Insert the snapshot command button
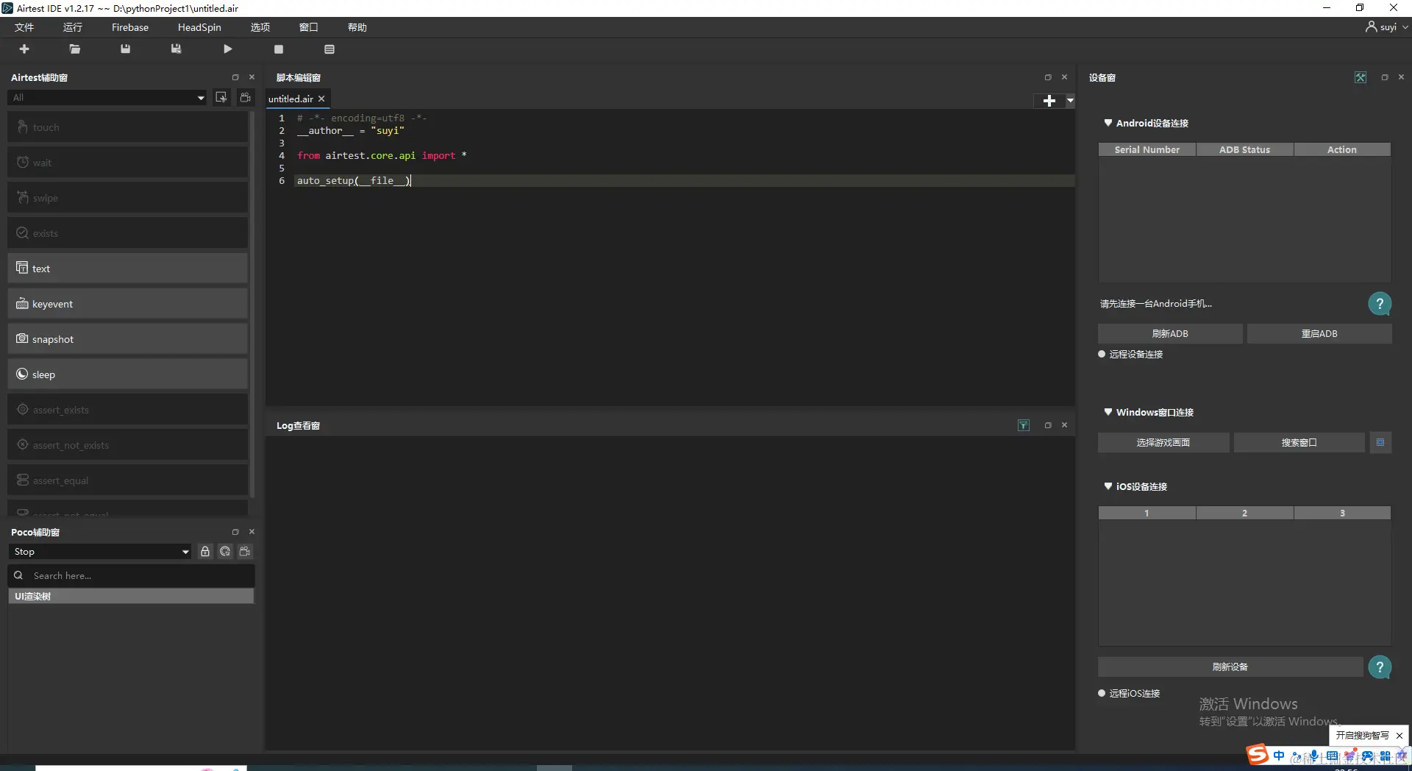This screenshot has width=1412, height=771. [128, 339]
